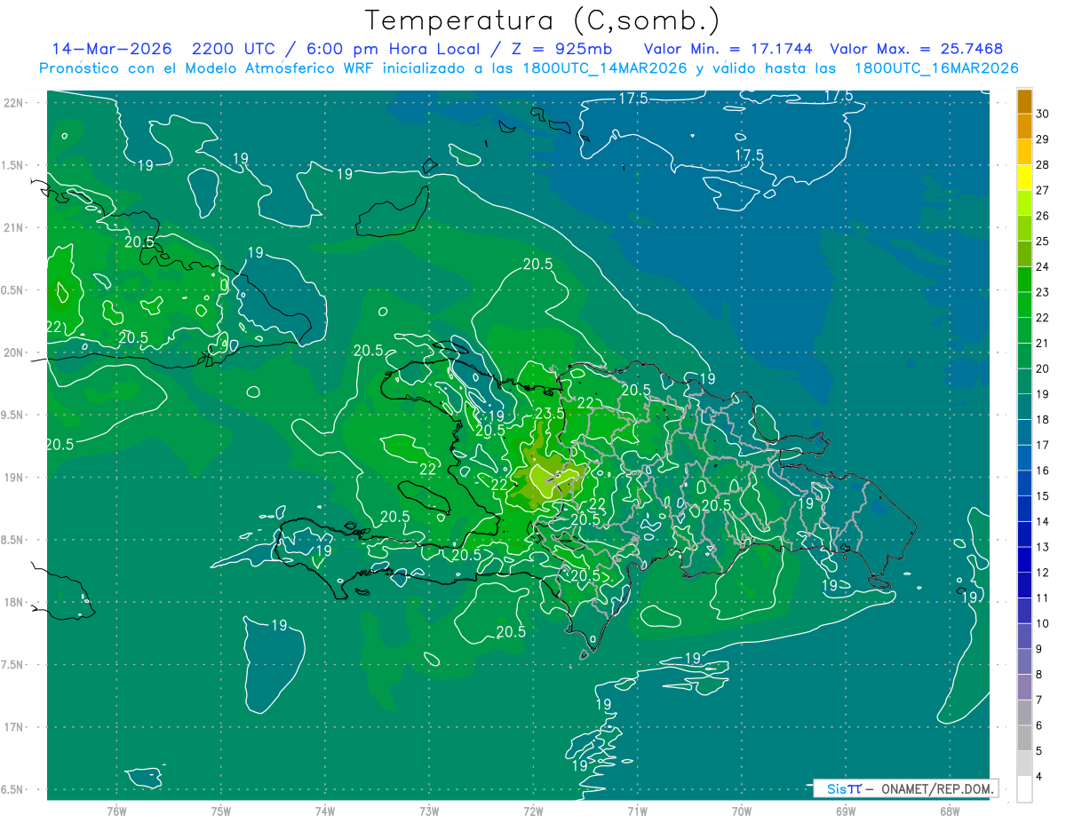Viewport: 1066px width, 823px height.
Task: Click longitude axis label '69W'
Action: 845,811
